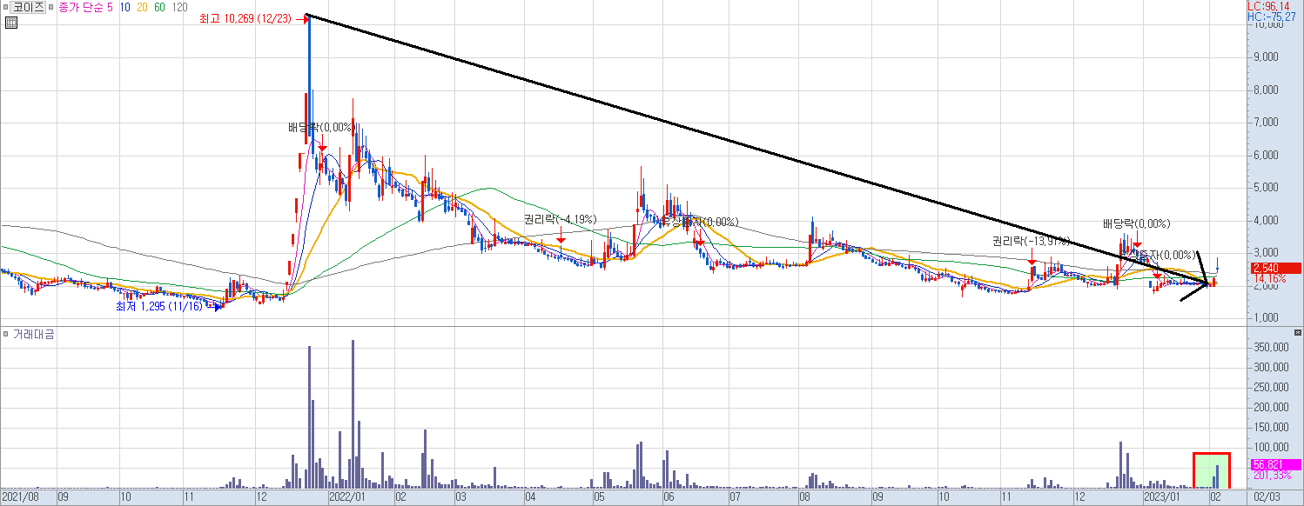This screenshot has width=1304, height=506.
Task: Select the blue 10-day moving average label
Action: (126, 7)
